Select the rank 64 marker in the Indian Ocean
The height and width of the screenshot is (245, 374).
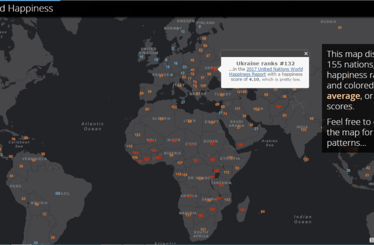point(262,212)
